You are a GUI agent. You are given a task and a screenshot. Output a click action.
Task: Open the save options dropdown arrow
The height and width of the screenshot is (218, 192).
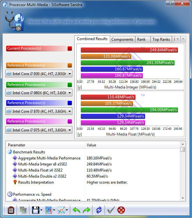point(41,210)
